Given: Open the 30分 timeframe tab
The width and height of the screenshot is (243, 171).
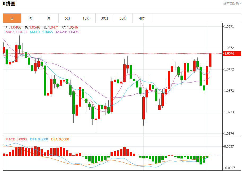Looking at the screenshot, I should pyautogui.click(x=105, y=18).
